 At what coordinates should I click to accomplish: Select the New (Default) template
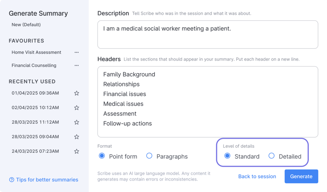tap(26, 25)
